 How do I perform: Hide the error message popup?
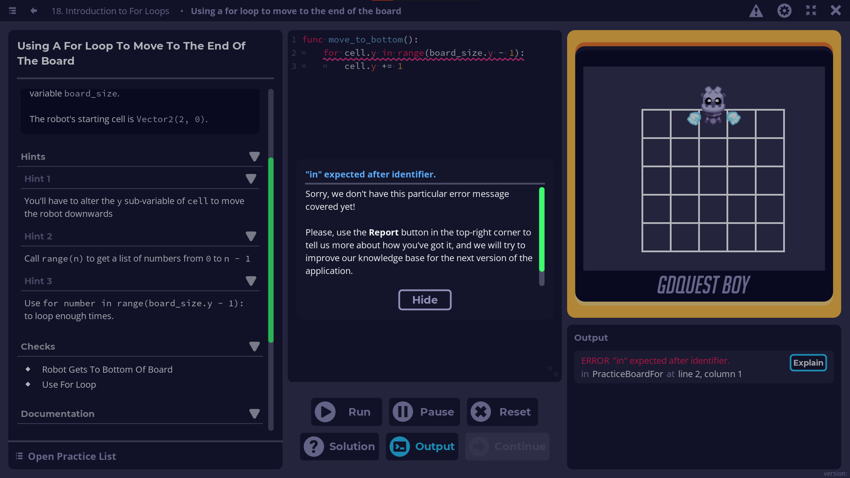425,300
